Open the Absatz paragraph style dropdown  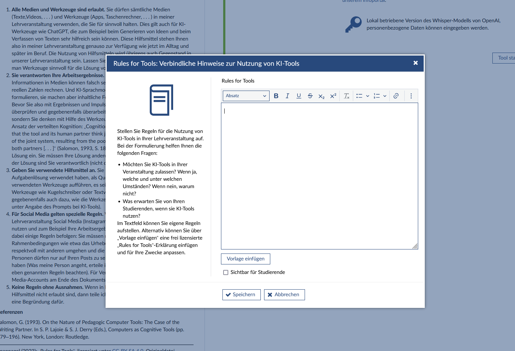(246, 96)
